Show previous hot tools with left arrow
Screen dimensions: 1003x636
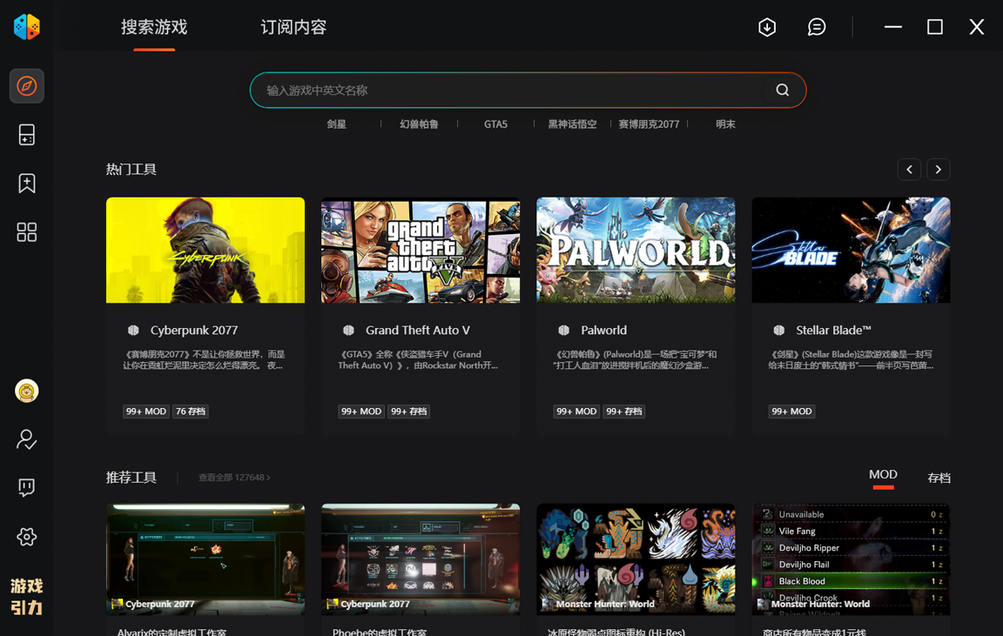[909, 170]
